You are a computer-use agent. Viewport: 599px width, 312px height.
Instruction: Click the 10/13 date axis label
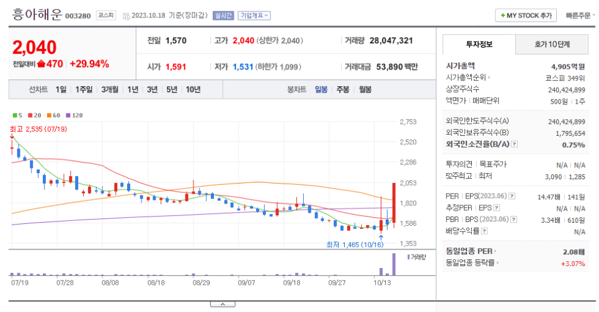point(382,283)
